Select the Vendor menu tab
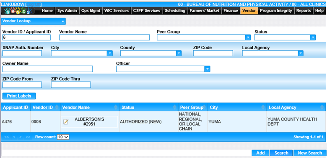Viewport: 327px width, 158px height. tap(249, 10)
